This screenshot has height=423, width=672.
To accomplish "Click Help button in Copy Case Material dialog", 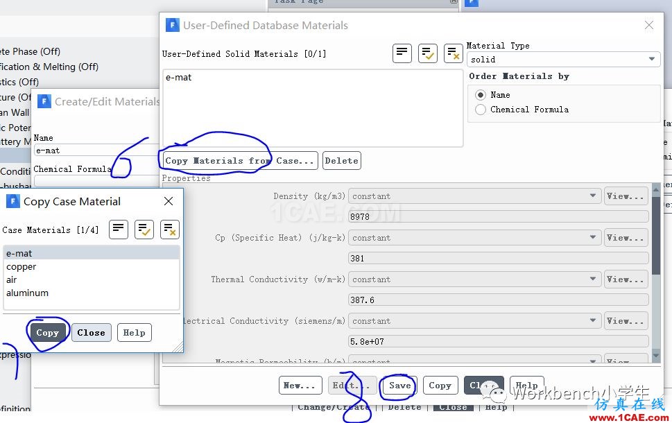I will 134,333.
